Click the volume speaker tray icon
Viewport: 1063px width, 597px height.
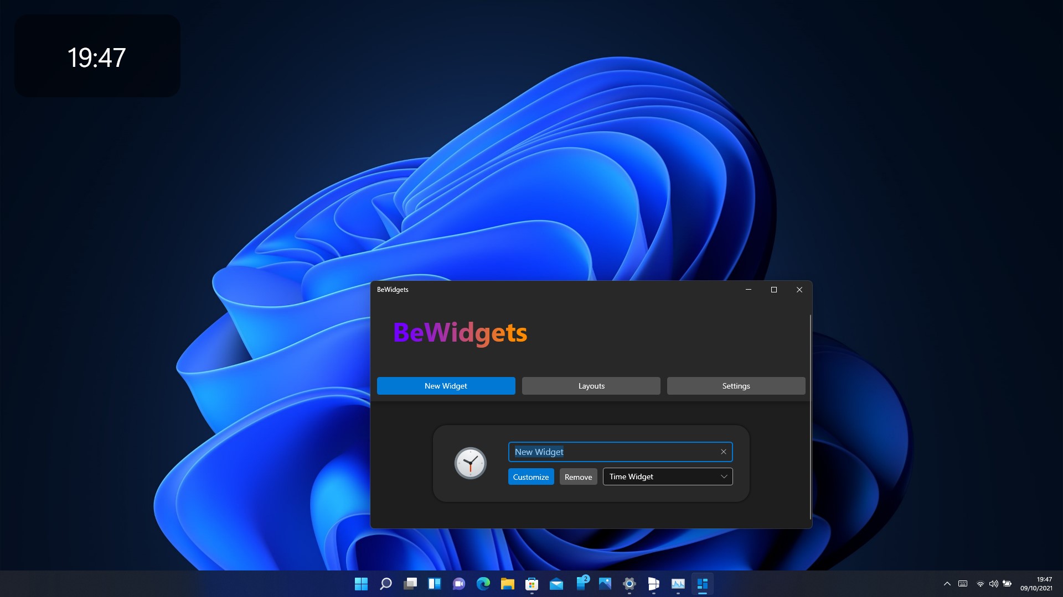[x=994, y=584]
